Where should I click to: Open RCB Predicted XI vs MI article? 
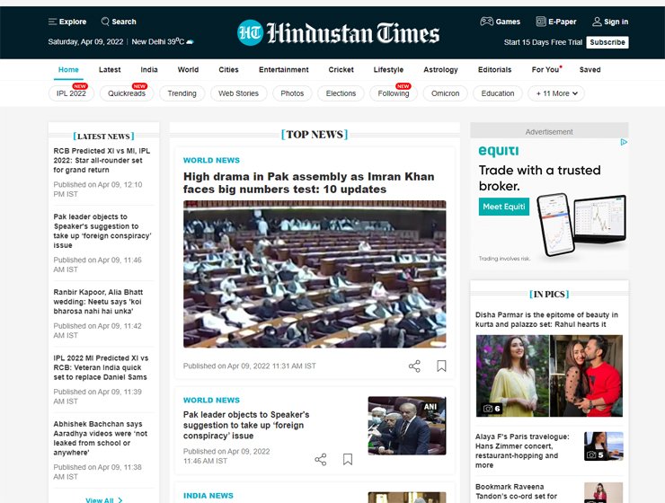102,160
